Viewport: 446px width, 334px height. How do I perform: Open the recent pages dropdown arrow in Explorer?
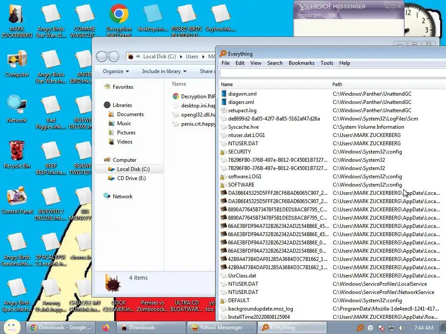click(x=122, y=57)
